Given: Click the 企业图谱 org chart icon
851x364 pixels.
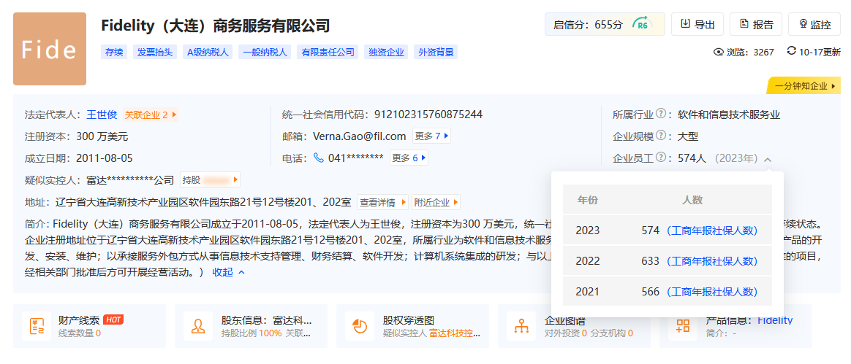Looking at the screenshot, I should coord(521,326).
